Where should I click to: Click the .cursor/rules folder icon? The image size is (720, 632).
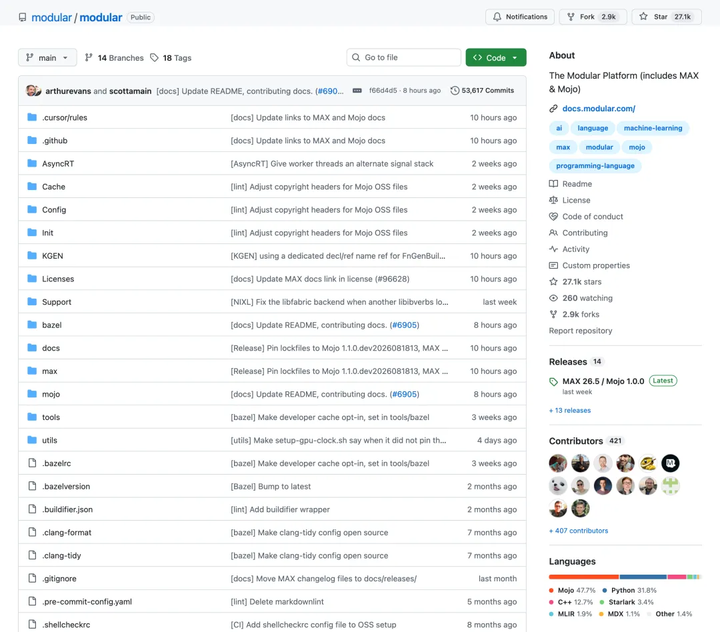tap(32, 117)
